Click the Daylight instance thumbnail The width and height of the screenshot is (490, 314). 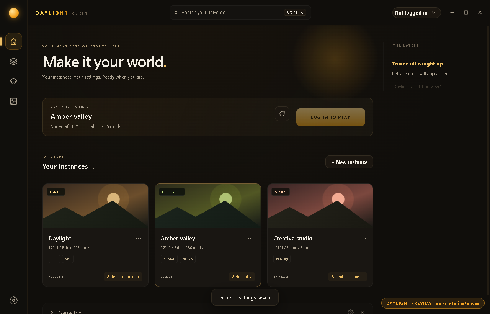click(x=95, y=206)
